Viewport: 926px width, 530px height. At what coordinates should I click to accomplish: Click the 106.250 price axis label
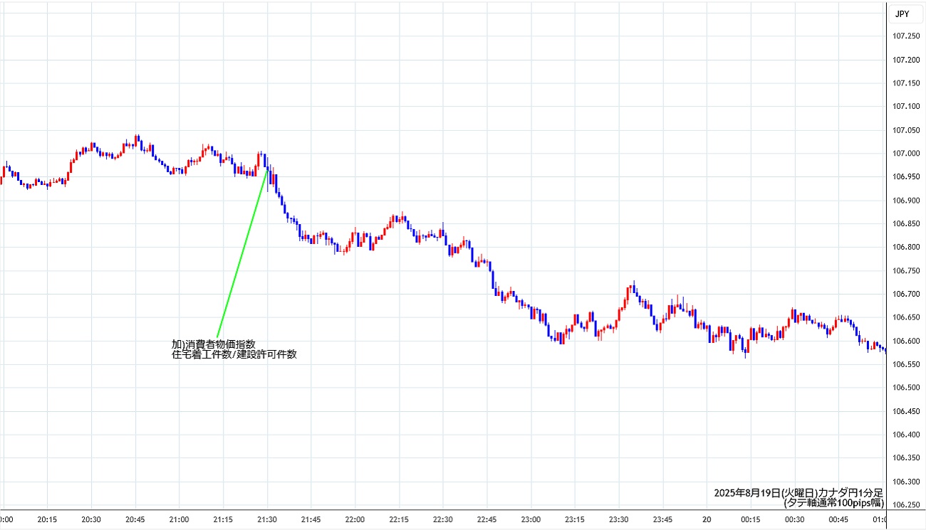905,505
